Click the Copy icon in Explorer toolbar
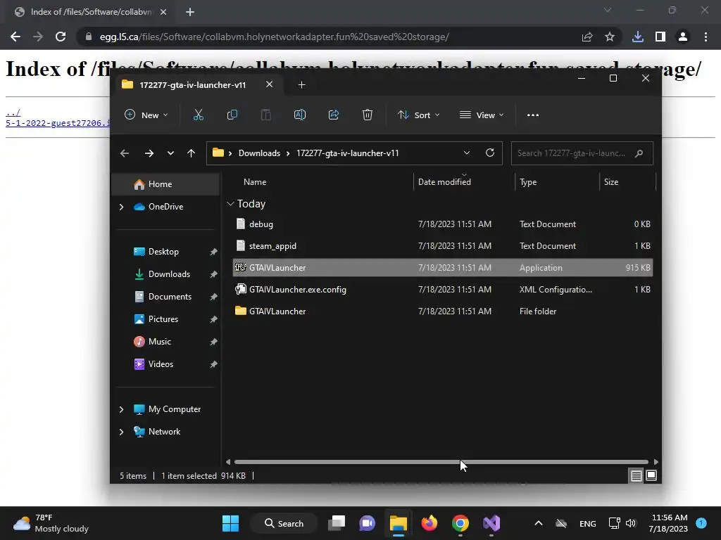Screen dimensions: 721x540 tap(232, 115)
